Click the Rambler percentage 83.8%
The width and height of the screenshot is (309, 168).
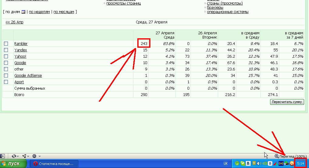point(169,43)
